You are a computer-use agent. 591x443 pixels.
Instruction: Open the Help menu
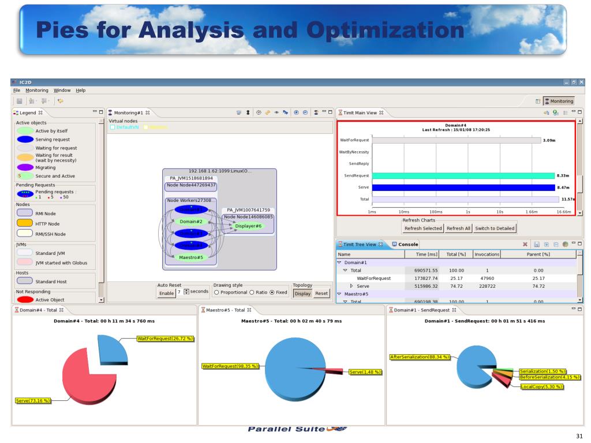click(x=81, y=91)
